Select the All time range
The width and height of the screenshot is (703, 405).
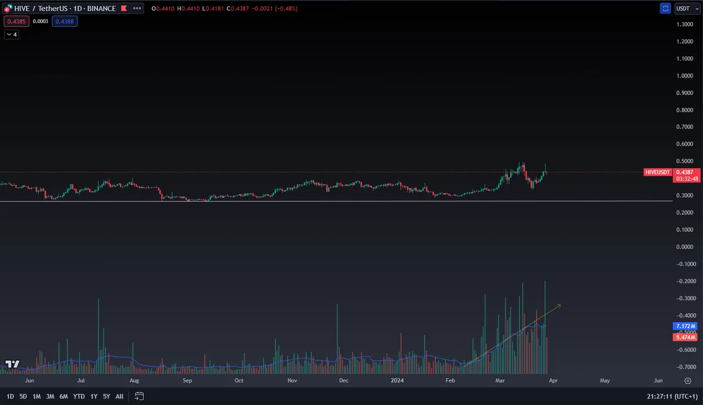tap(119, 396)
